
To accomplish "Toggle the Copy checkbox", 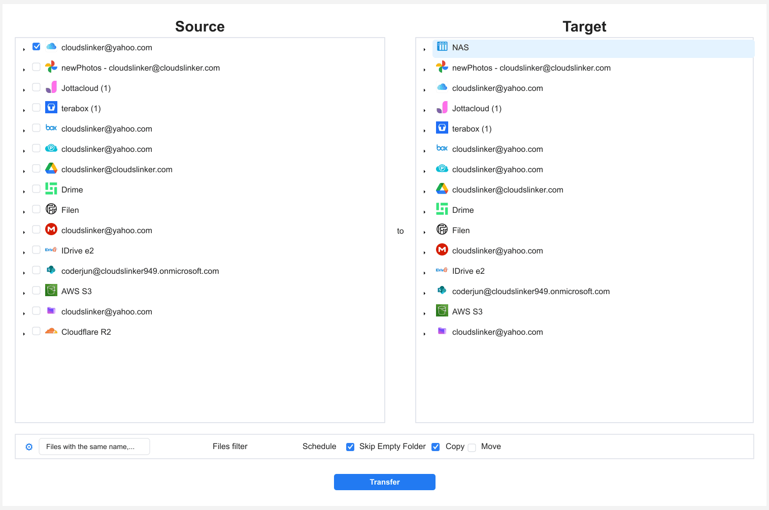I will [x=436, y=447].
